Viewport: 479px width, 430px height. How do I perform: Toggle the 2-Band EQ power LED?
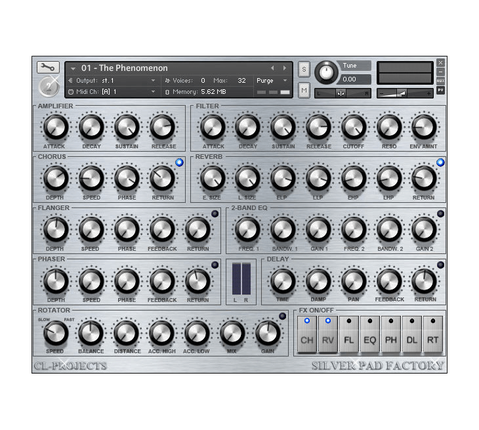(440, 213)
